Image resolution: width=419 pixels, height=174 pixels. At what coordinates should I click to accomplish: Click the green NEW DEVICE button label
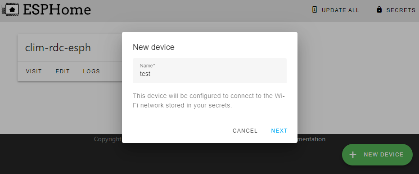tap(383, 155)
